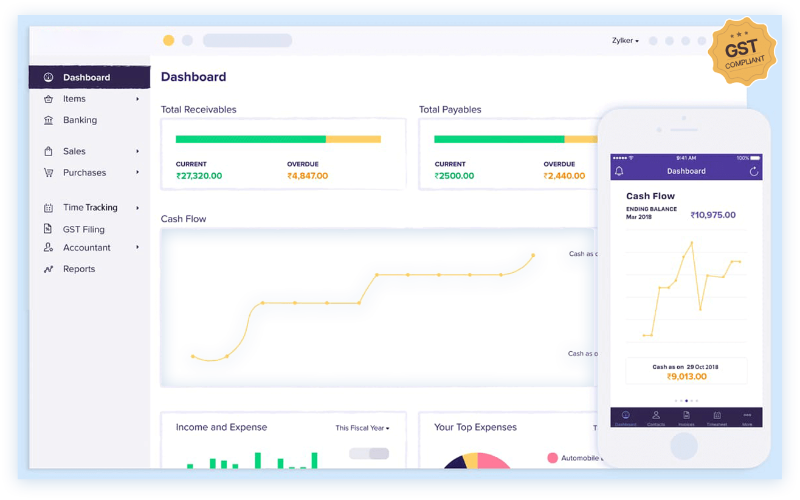Tap the Invoices tab on mobile
This screenshot has height=500, width=800.
pyautogui.click(x=686, y=418)
